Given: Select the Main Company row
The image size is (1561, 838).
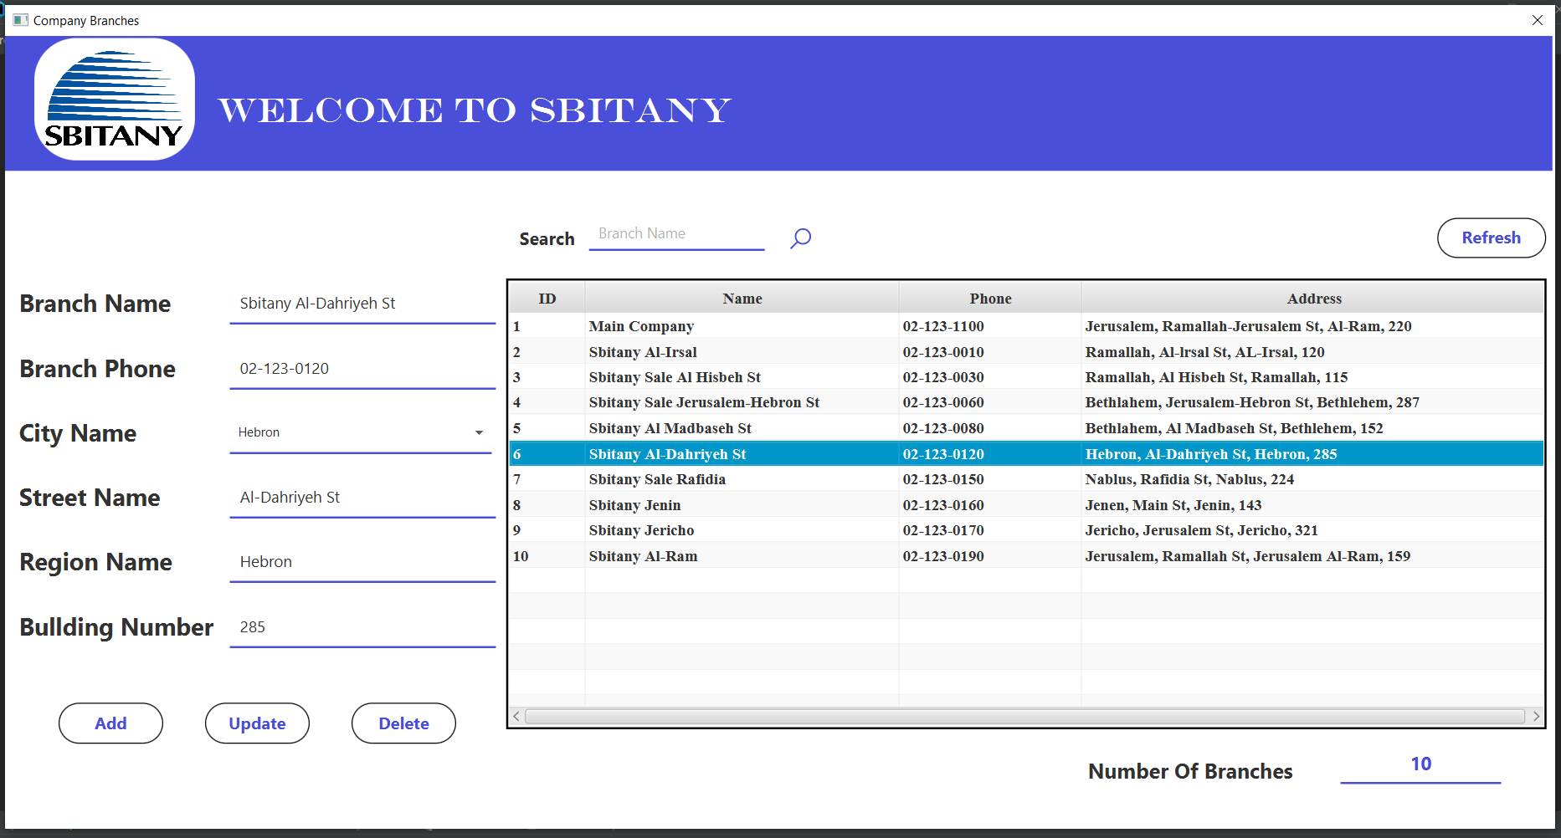Looking at the screenshot, I should pos(1026,326).
